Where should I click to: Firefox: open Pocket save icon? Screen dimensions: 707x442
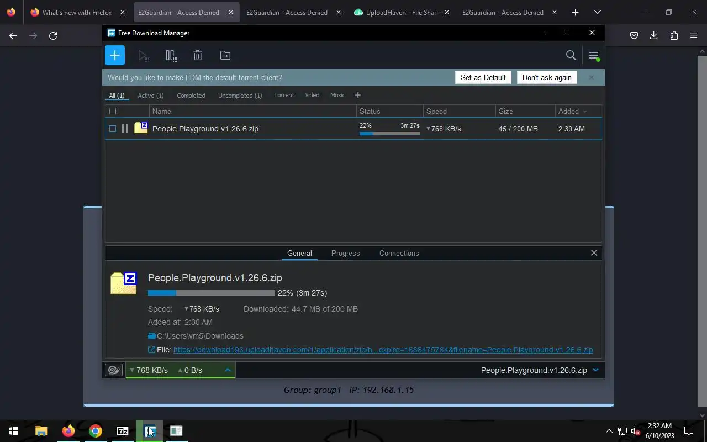pyautogui.click(x=634, y=35)
